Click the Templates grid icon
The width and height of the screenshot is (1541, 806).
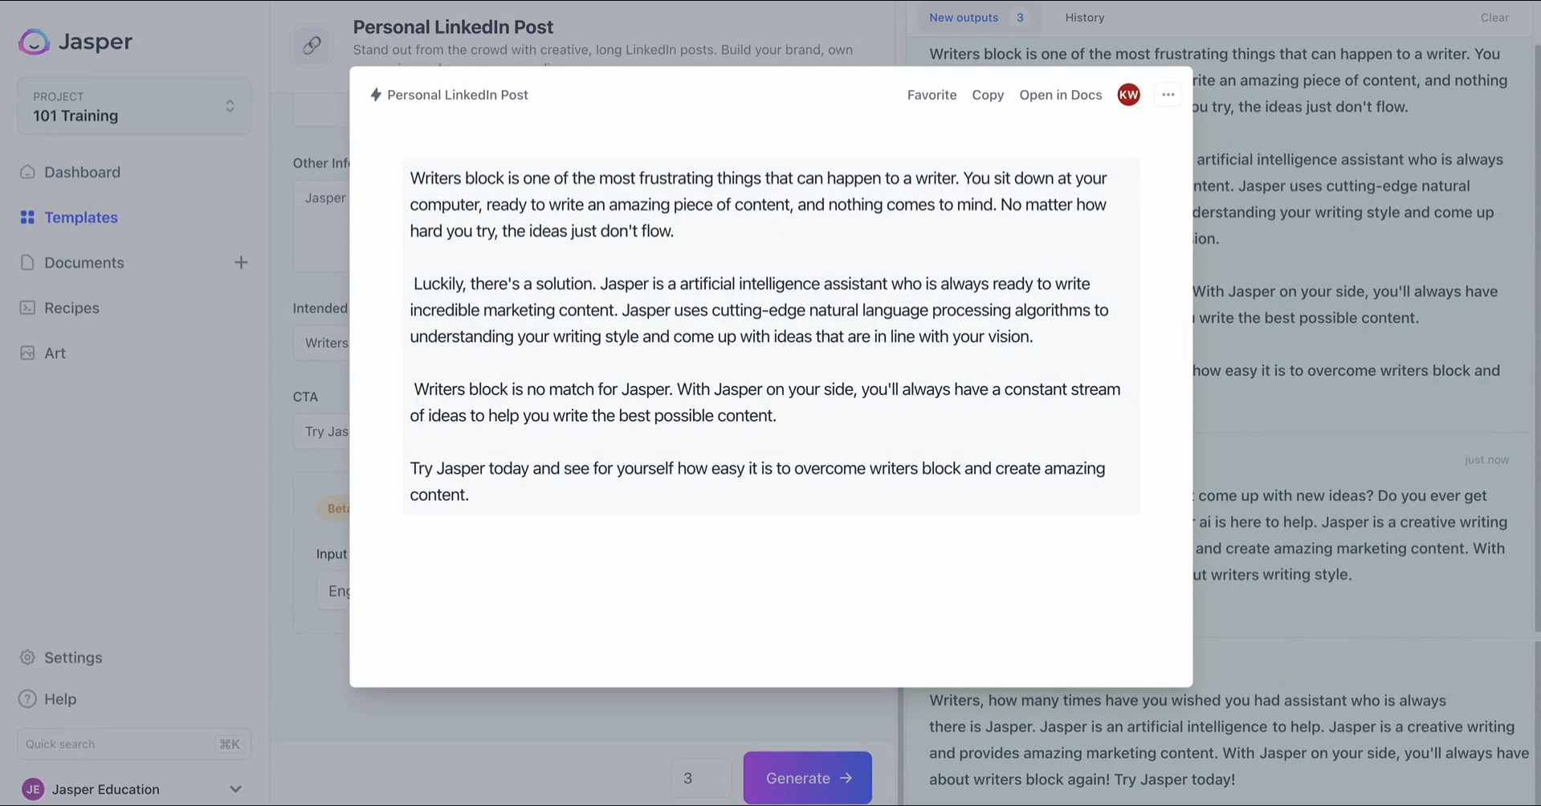click(x=27, y=218)
